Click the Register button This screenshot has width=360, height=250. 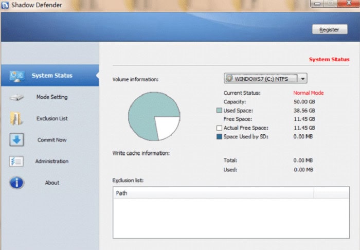coord(330,29)
